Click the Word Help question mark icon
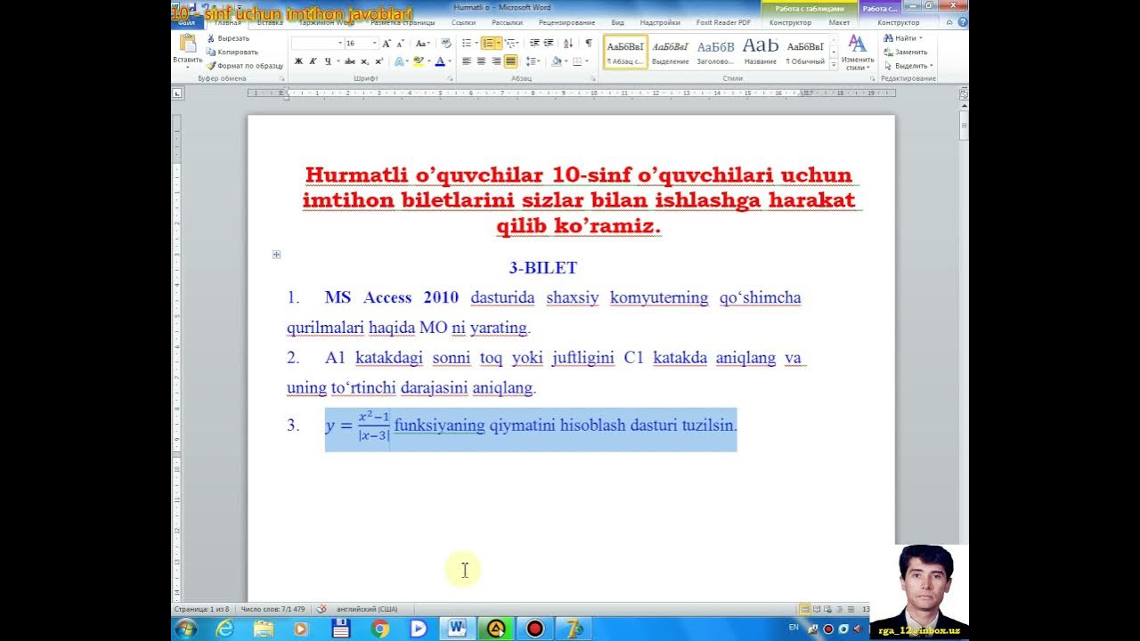The width and height of the screenshot is (1140, 641). pyautogui.click(x=963, y=22)
